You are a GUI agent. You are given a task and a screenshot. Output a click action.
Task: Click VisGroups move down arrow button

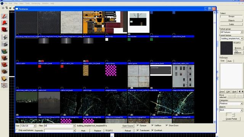(x=242, y=92)
